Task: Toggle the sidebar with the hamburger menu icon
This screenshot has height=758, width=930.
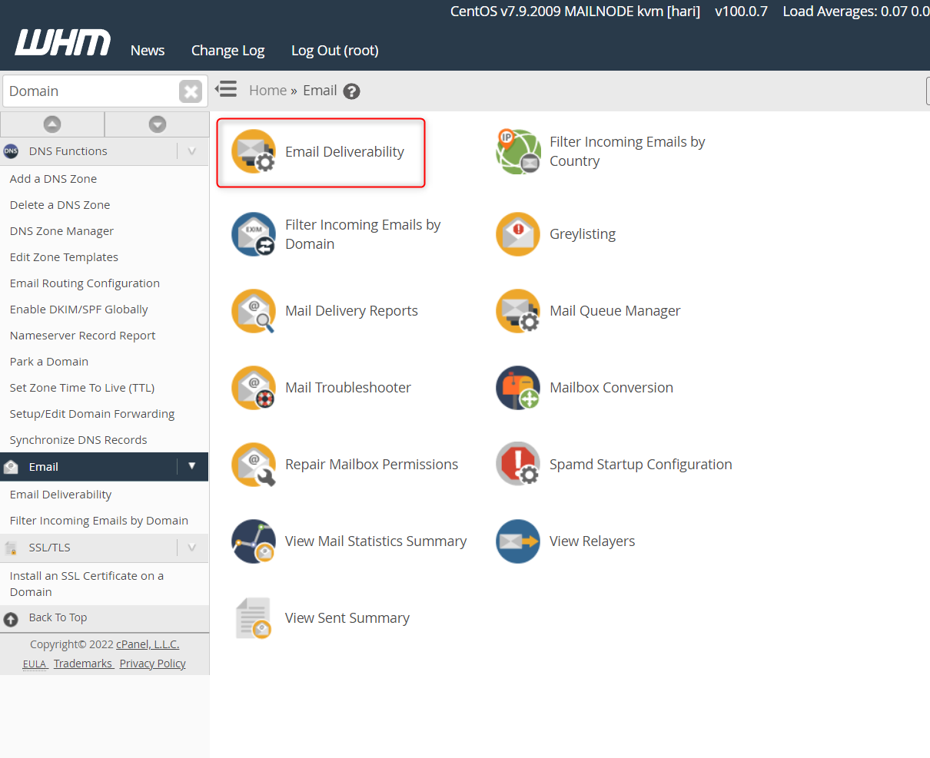Action: point(226,90)
